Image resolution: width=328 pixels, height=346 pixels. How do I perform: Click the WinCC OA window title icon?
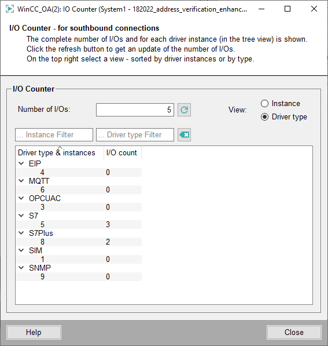coord(10,9)
